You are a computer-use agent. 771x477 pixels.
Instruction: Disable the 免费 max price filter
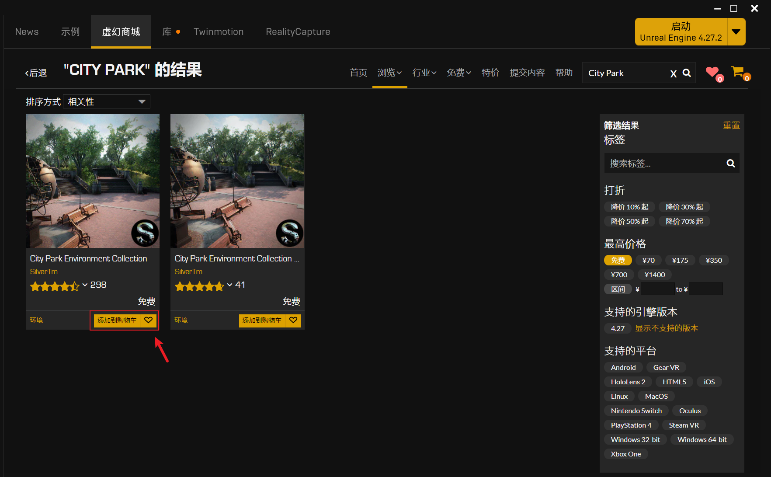click(618, 260)
